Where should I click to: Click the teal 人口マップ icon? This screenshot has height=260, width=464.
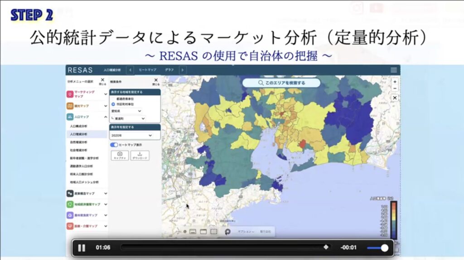[70, 117]
